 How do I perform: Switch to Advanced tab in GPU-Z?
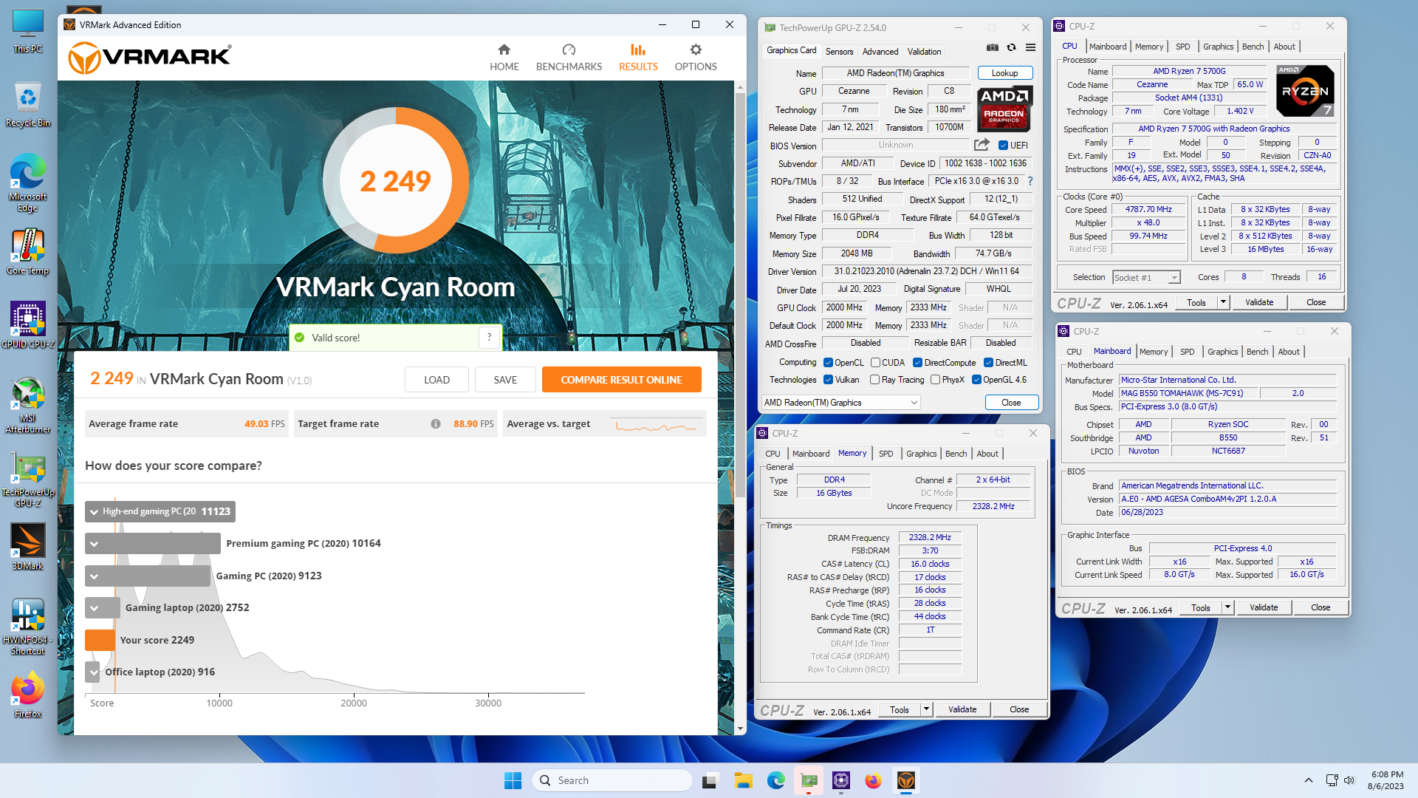click(880, 52)
